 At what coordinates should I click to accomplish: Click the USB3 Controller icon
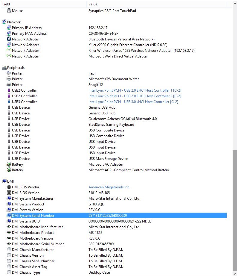point(9,102)
